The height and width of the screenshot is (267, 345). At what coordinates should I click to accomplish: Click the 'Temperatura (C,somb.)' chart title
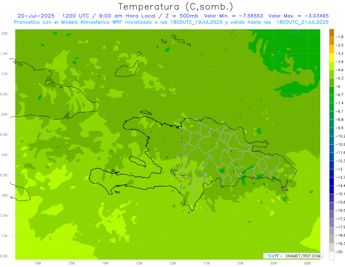[175, 7]
